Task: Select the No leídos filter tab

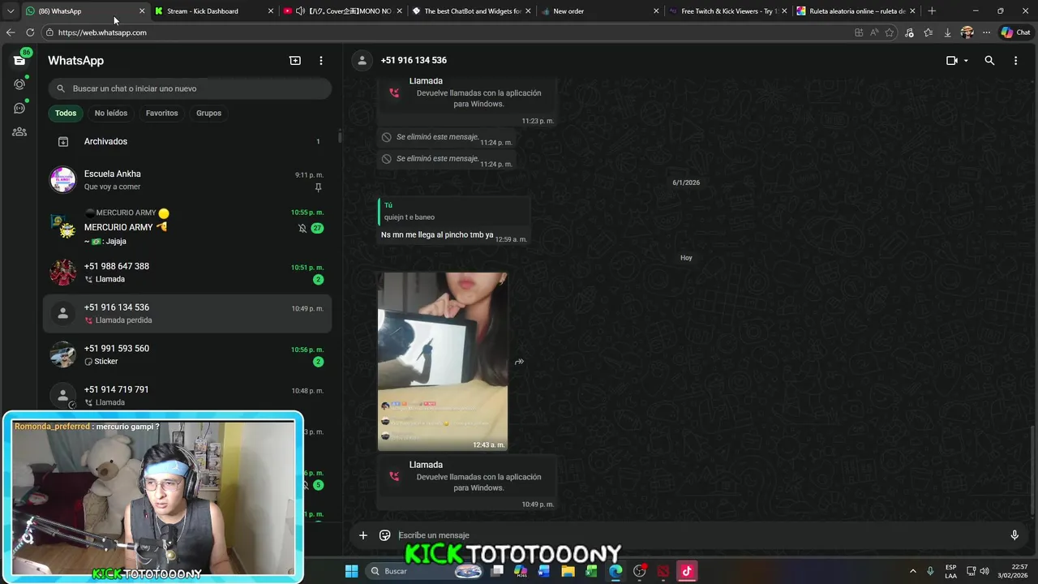Action: 111,113
